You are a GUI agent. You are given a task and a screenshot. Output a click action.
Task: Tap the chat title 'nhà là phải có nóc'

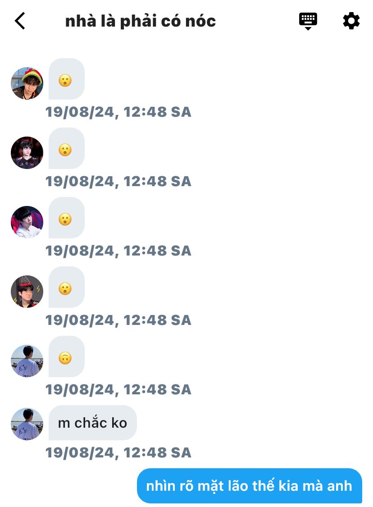pos(140,21)
